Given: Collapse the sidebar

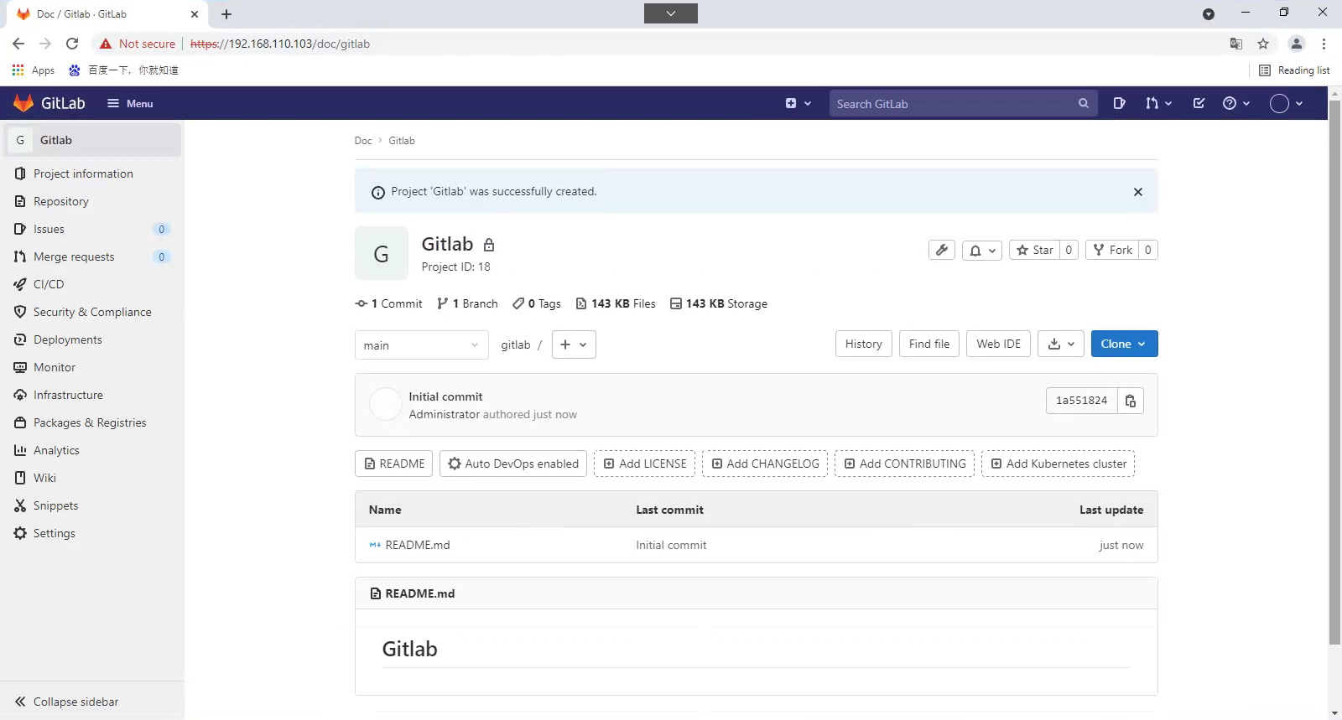Looking at the screenshot, I should [67, 702].
